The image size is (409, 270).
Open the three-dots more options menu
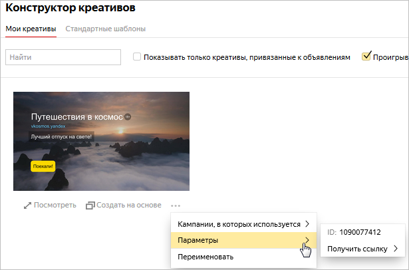tap(176, 205)
